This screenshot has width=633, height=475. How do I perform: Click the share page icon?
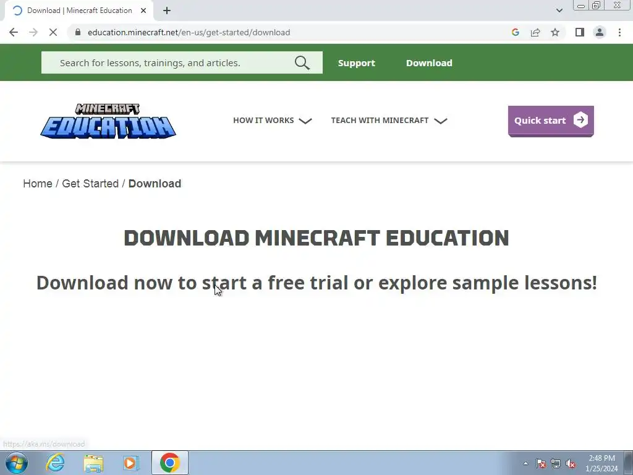point(535,32)
